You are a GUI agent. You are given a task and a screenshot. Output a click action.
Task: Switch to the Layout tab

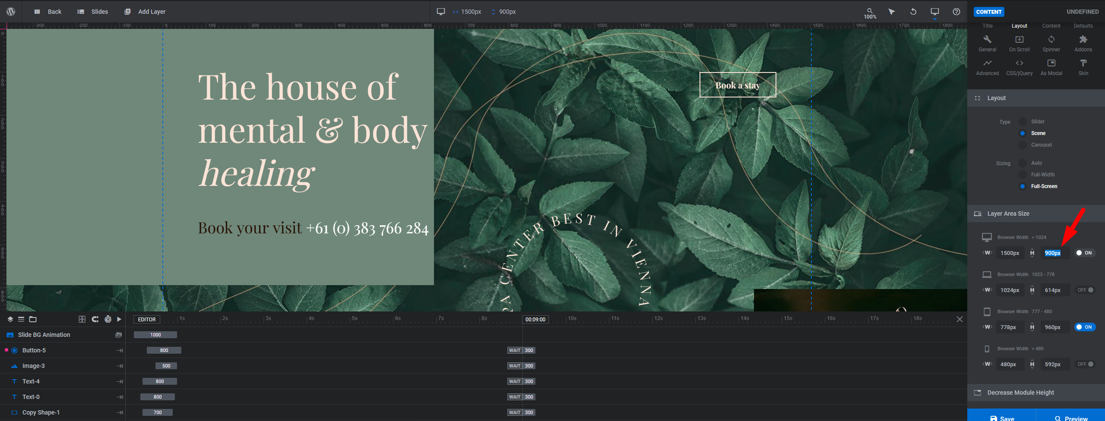[x=1020, y=26]
